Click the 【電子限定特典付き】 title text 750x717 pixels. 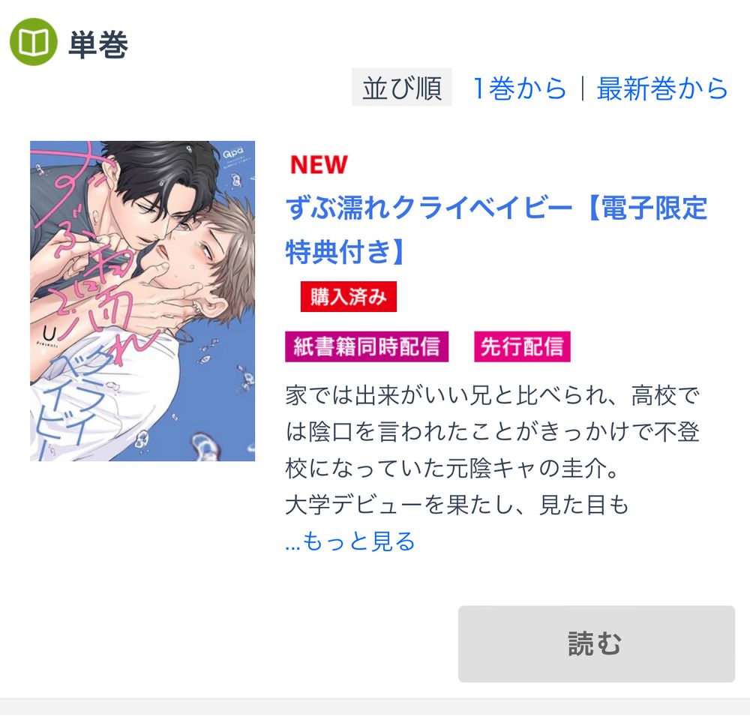pyautogui.click(x=496, y=229)
